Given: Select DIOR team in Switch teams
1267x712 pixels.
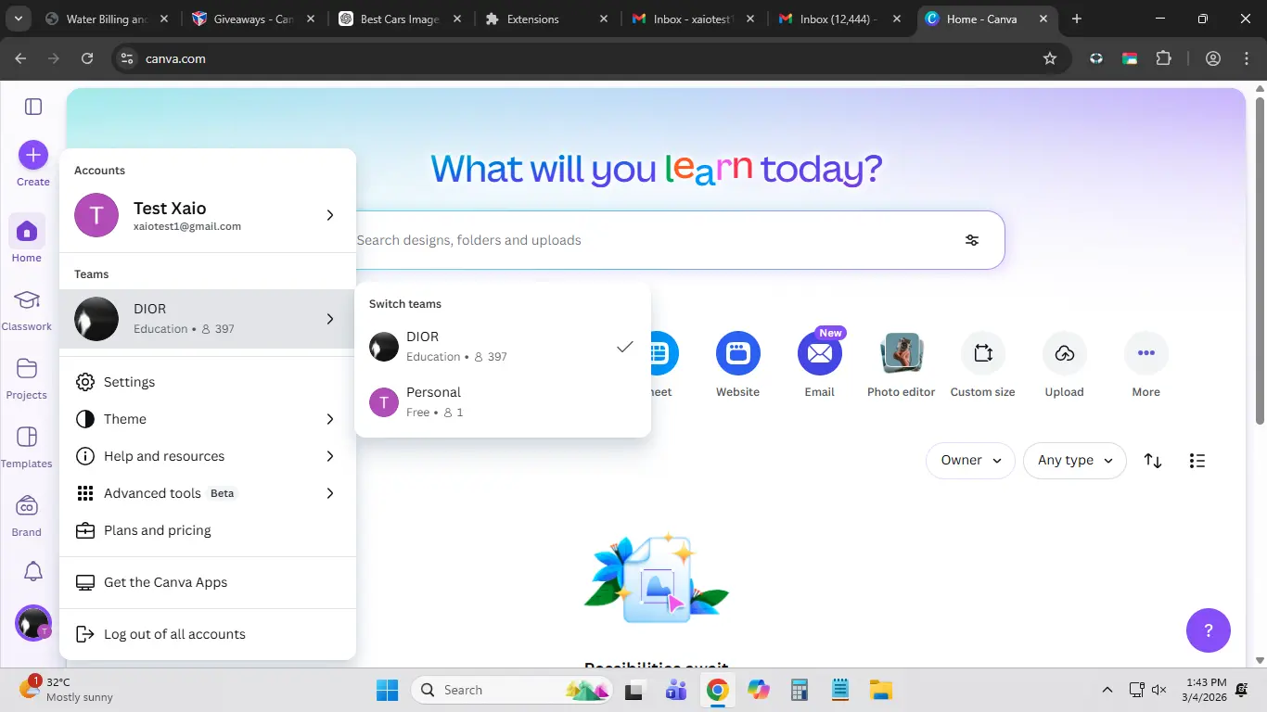Looking at the screenshot, I should (503, 347).
